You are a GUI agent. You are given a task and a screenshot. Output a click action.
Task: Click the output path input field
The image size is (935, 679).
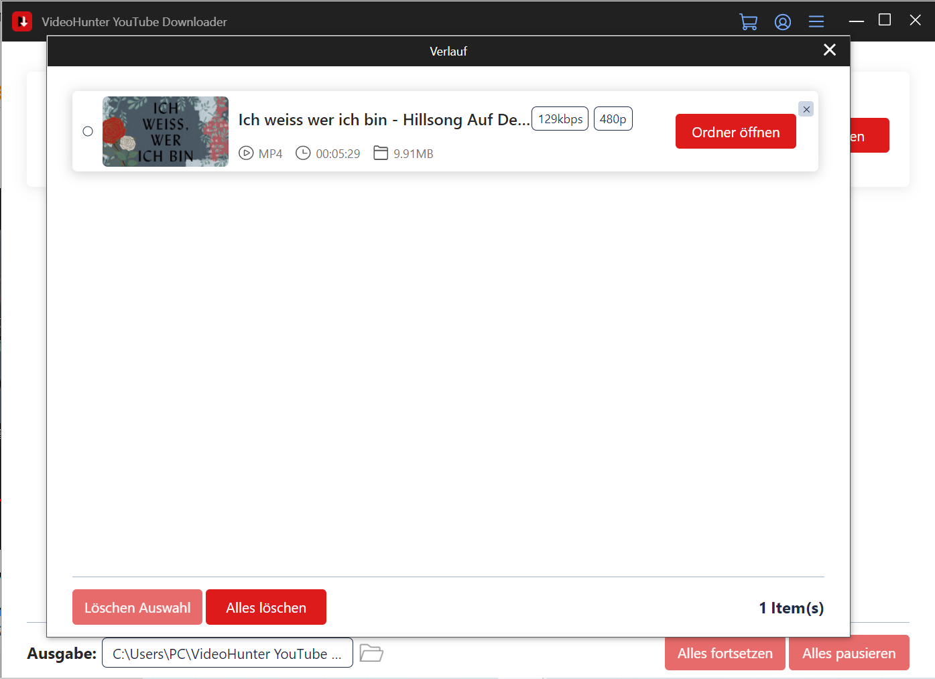227,653
